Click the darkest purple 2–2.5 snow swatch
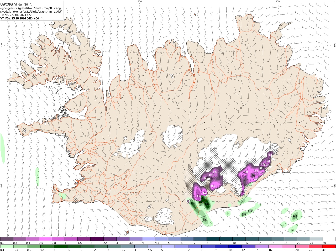 point(97,239)
